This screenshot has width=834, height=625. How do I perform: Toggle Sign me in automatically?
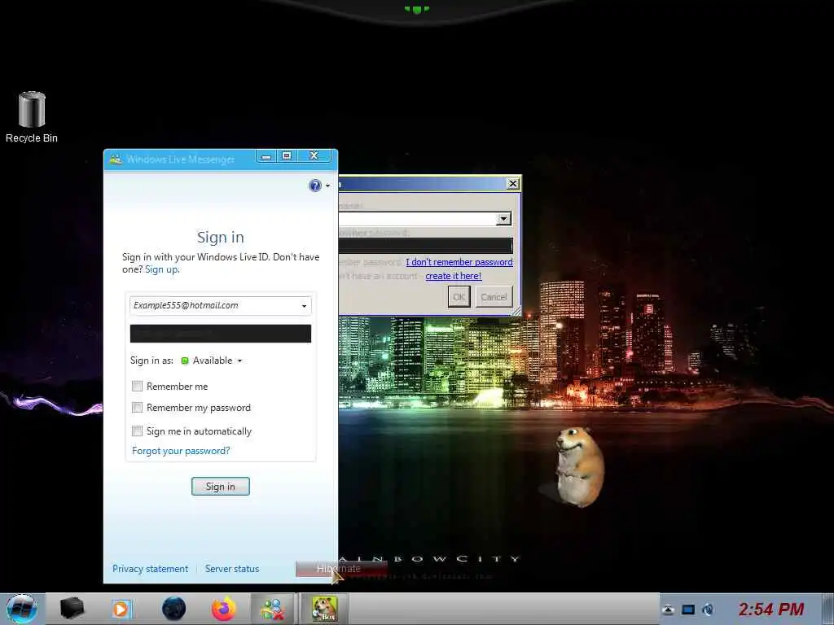tap(137, 431)
